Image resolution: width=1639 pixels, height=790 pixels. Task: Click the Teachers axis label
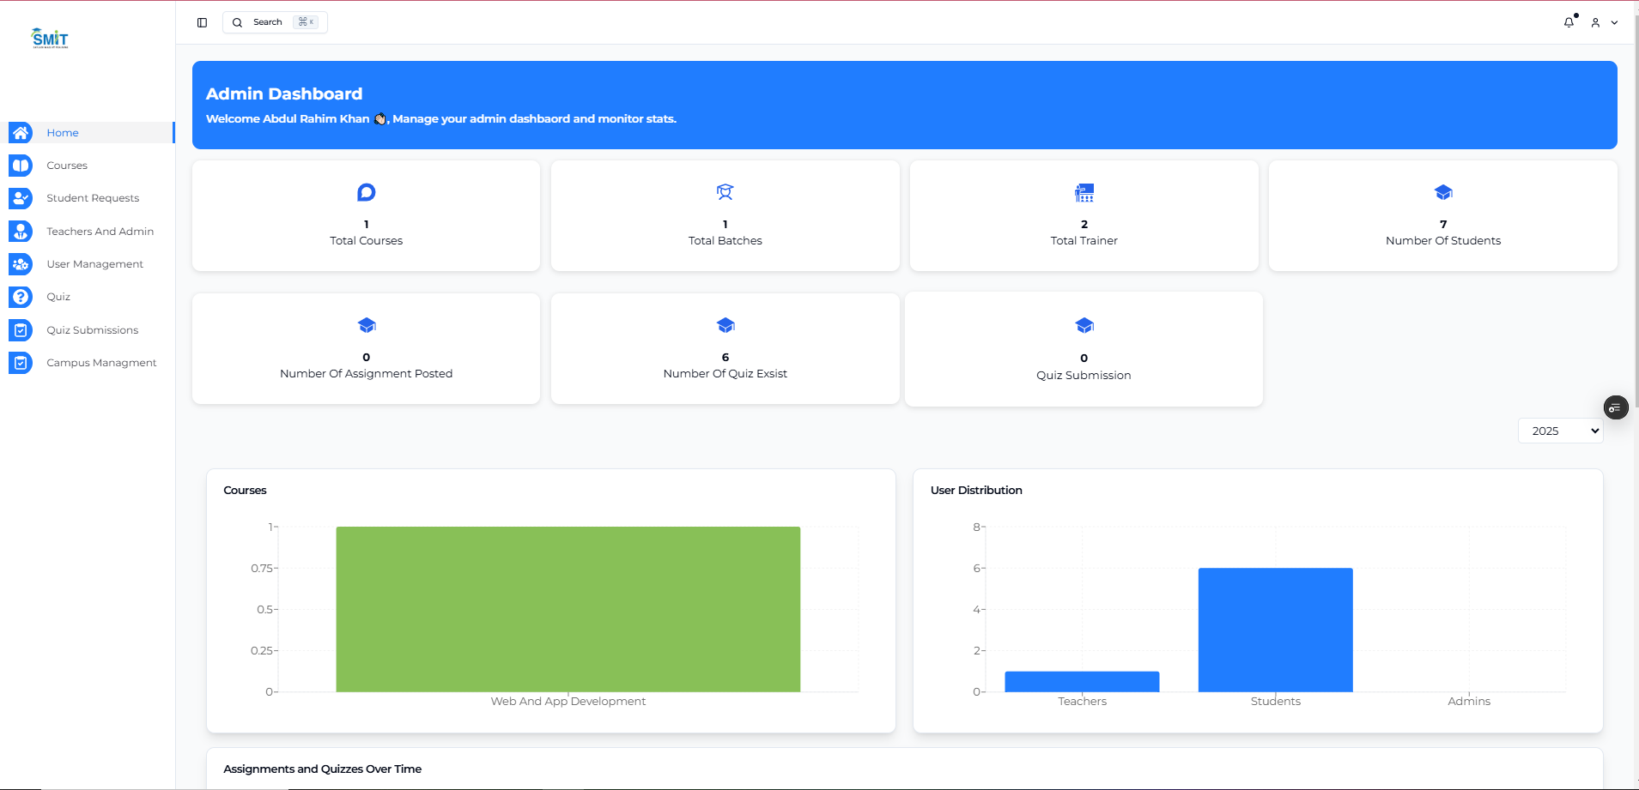1083,702
